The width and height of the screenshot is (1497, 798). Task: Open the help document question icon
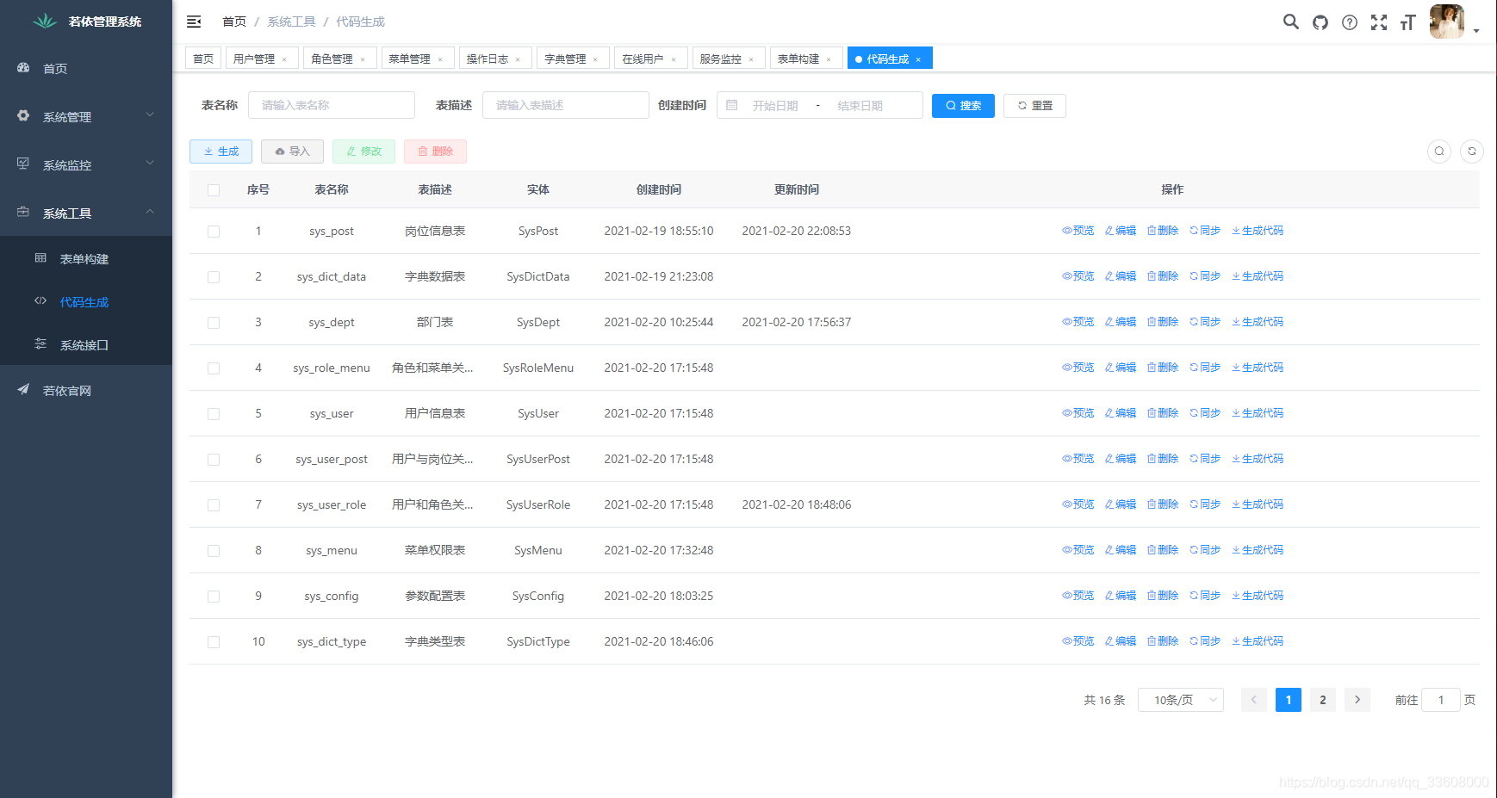click(x=1350, y=22)
